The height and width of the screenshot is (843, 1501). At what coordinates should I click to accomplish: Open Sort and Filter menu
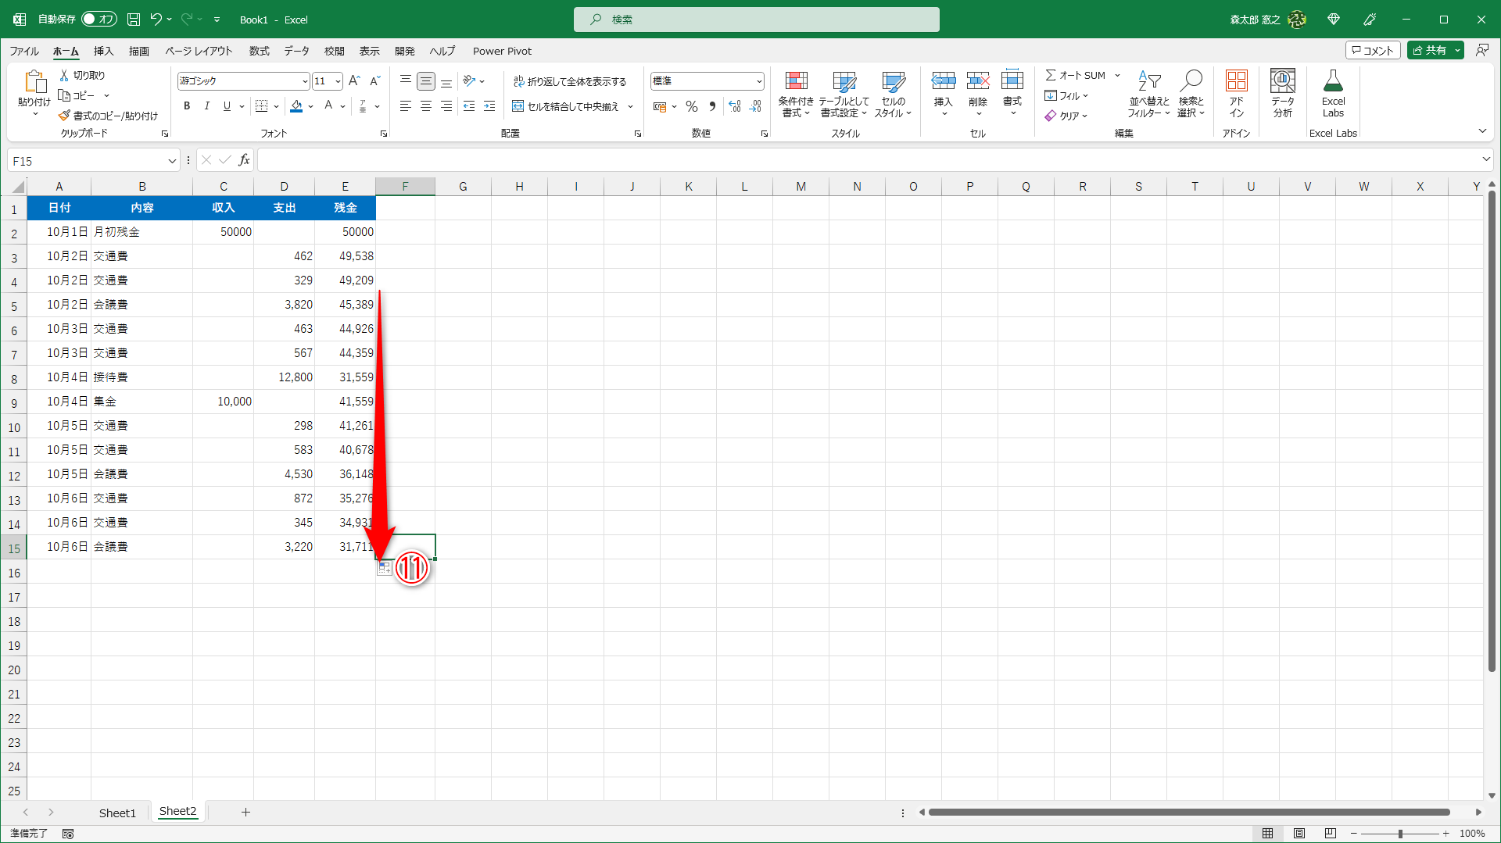pyautogui.click(x=1148, y=94)
